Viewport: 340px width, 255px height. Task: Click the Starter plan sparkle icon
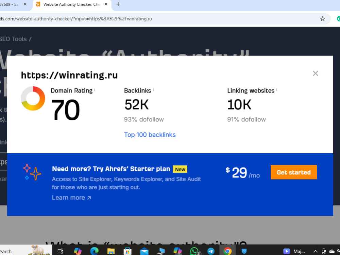click(32, 172)
